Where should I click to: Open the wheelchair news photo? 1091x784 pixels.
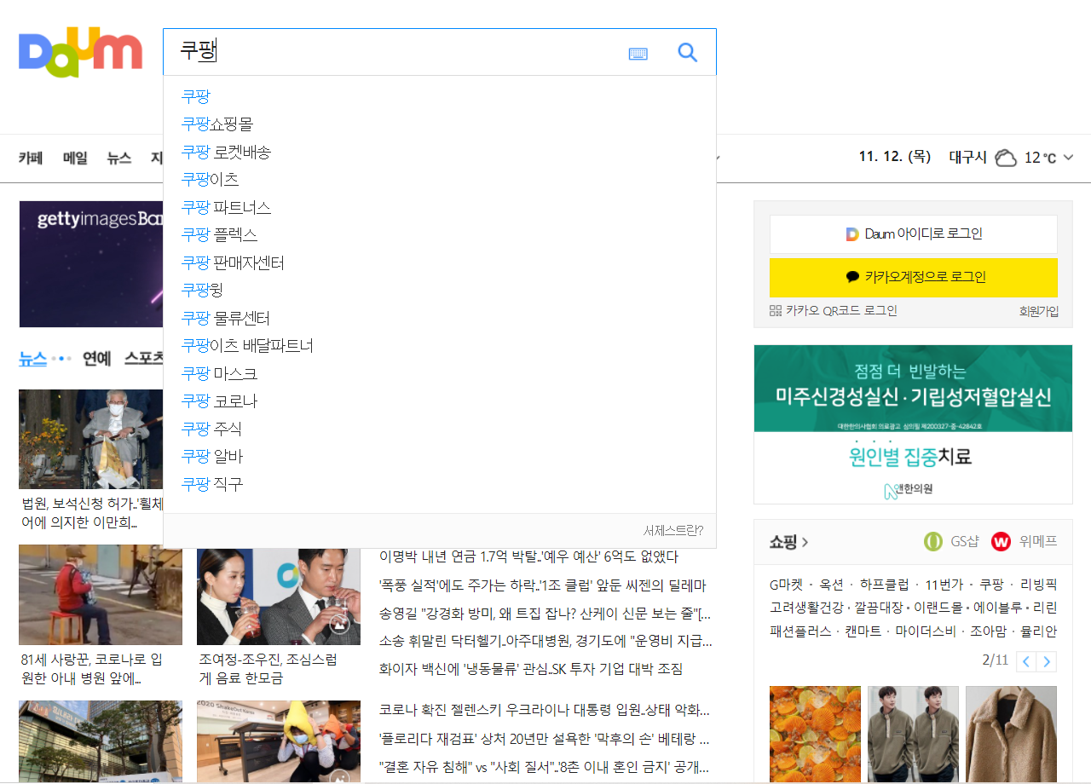coord(91,439)
